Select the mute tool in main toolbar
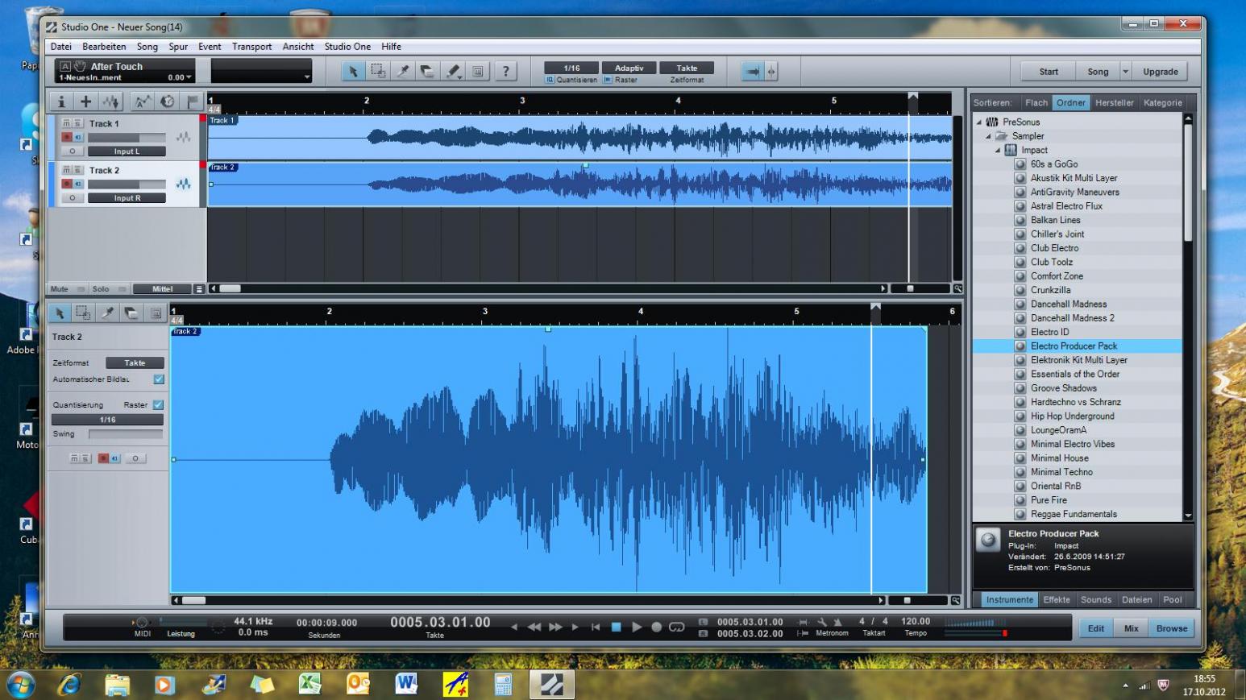The image size is (1246, 700). [x=478, y=72]
